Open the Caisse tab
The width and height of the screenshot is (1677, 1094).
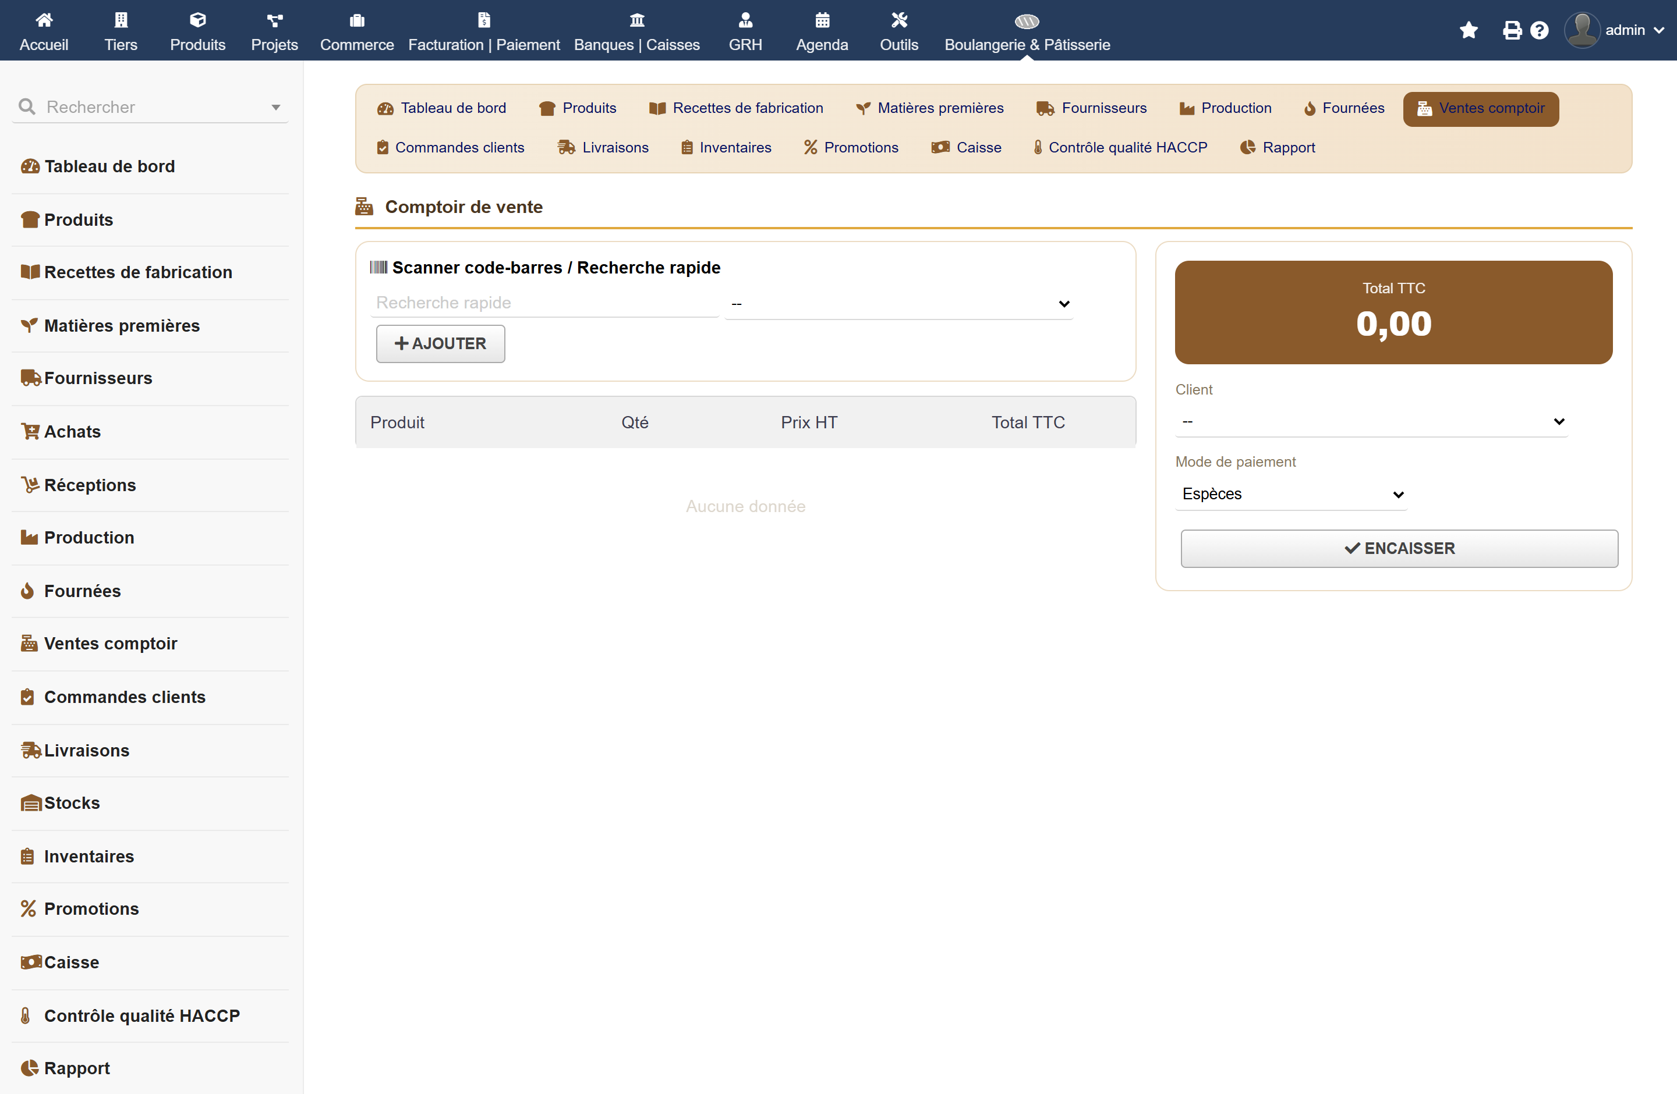pos(966,147)
